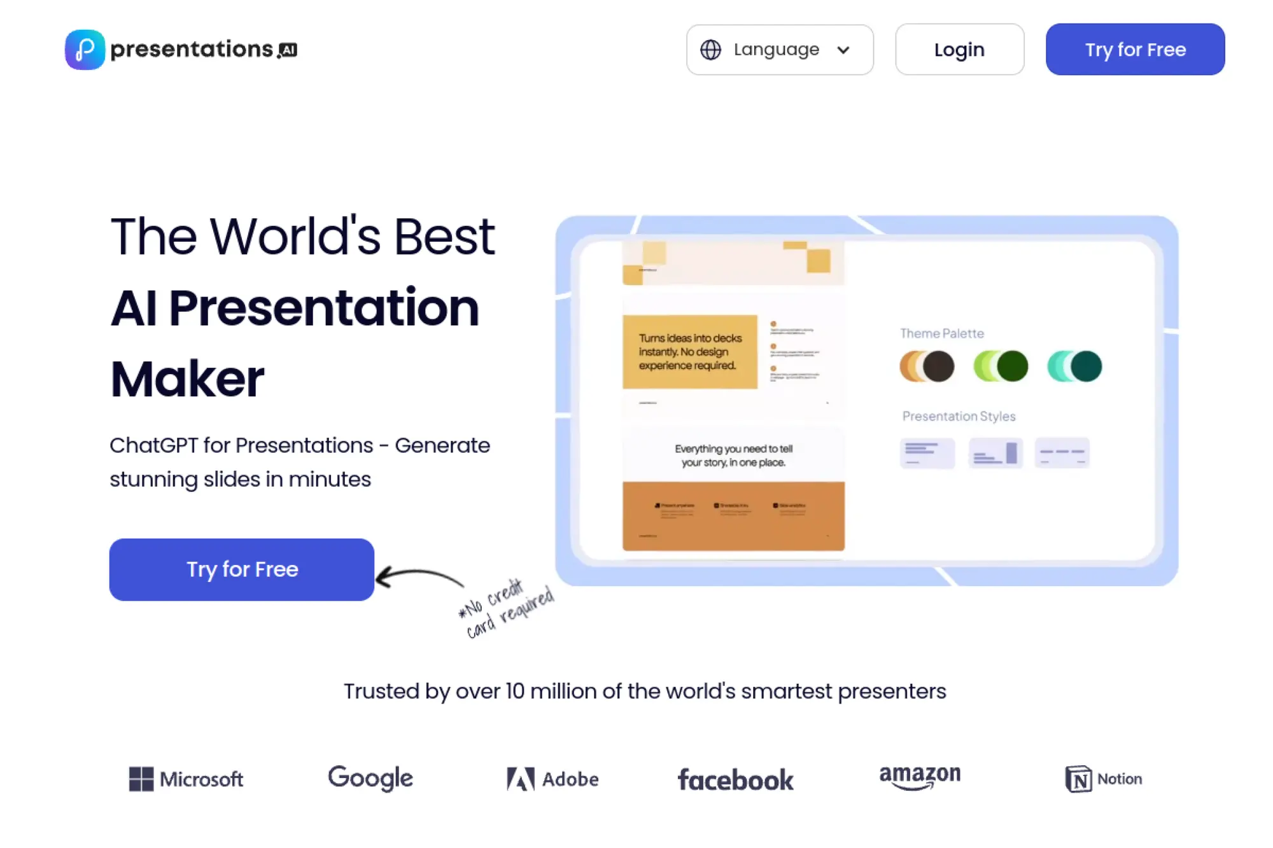The width and height of the screenshot is (1273, 848).
Task: Select the first presentation style thumbnail
Action: click(927, 452)
